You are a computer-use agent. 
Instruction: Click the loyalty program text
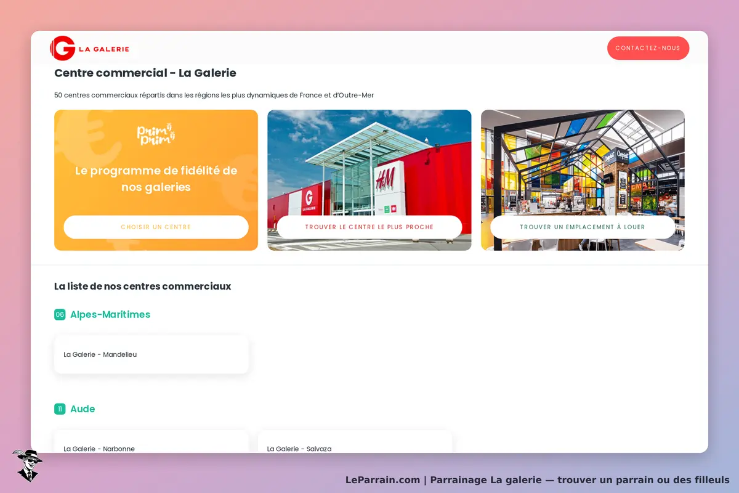coord(156,179)
